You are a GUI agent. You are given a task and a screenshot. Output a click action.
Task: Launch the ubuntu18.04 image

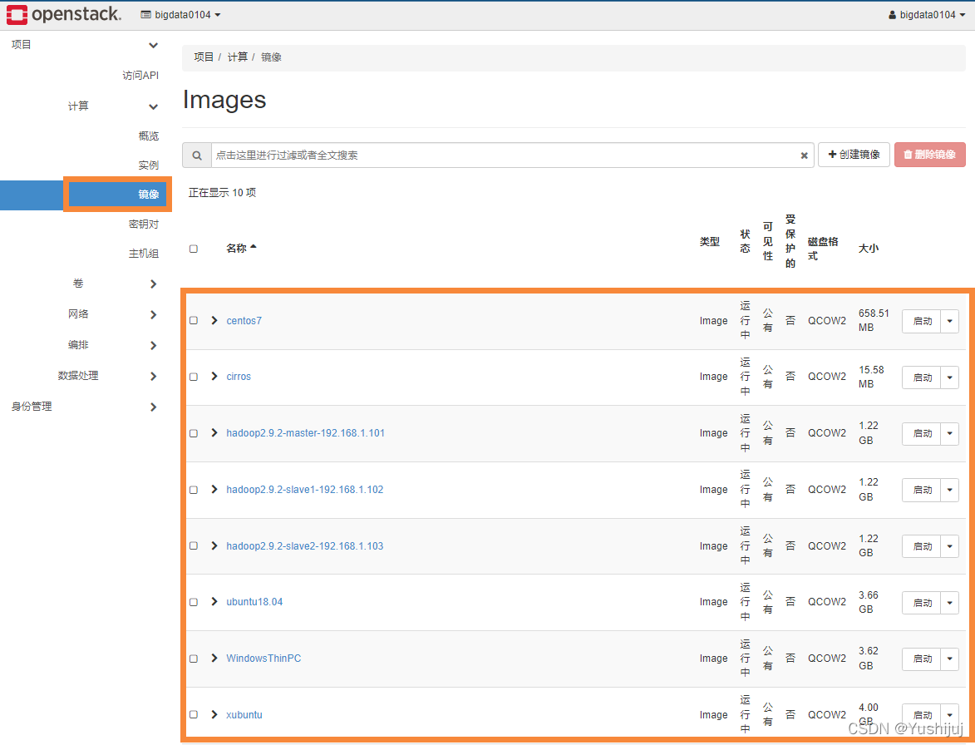(922, 603)
